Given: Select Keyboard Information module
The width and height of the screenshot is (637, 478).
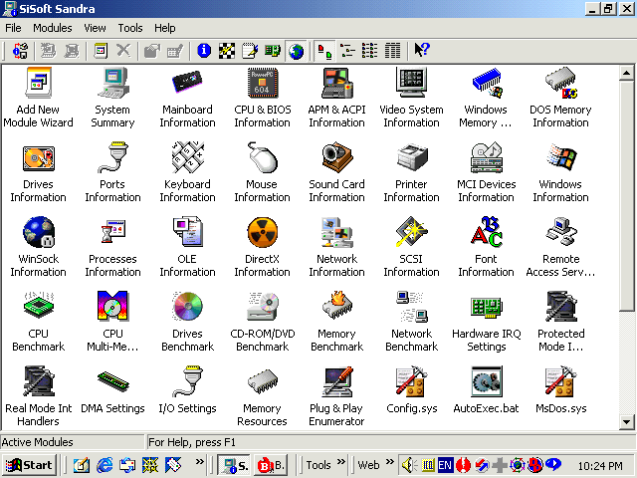Looking at the screenshot, I should pos(187,172).
